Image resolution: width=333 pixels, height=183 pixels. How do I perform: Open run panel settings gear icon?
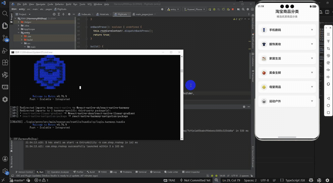coord(244,107)
